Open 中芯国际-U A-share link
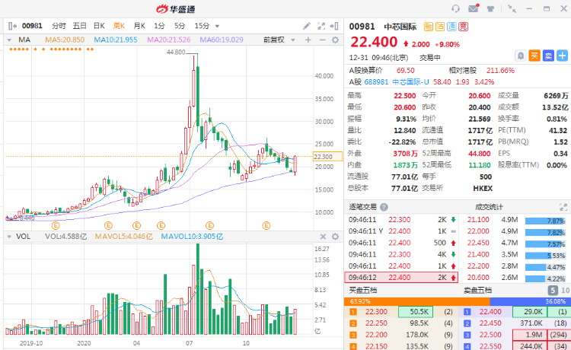 point(410,82)
